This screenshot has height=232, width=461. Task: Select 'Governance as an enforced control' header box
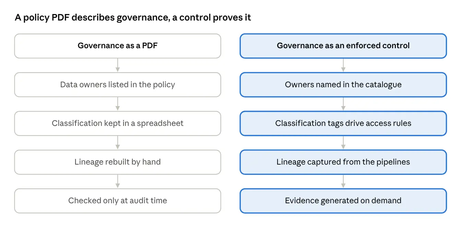click(x=343, y=46)
